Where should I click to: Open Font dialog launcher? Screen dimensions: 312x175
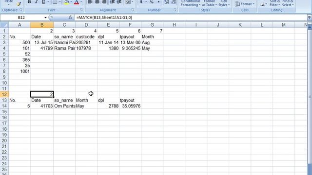[x=81, y=10]
